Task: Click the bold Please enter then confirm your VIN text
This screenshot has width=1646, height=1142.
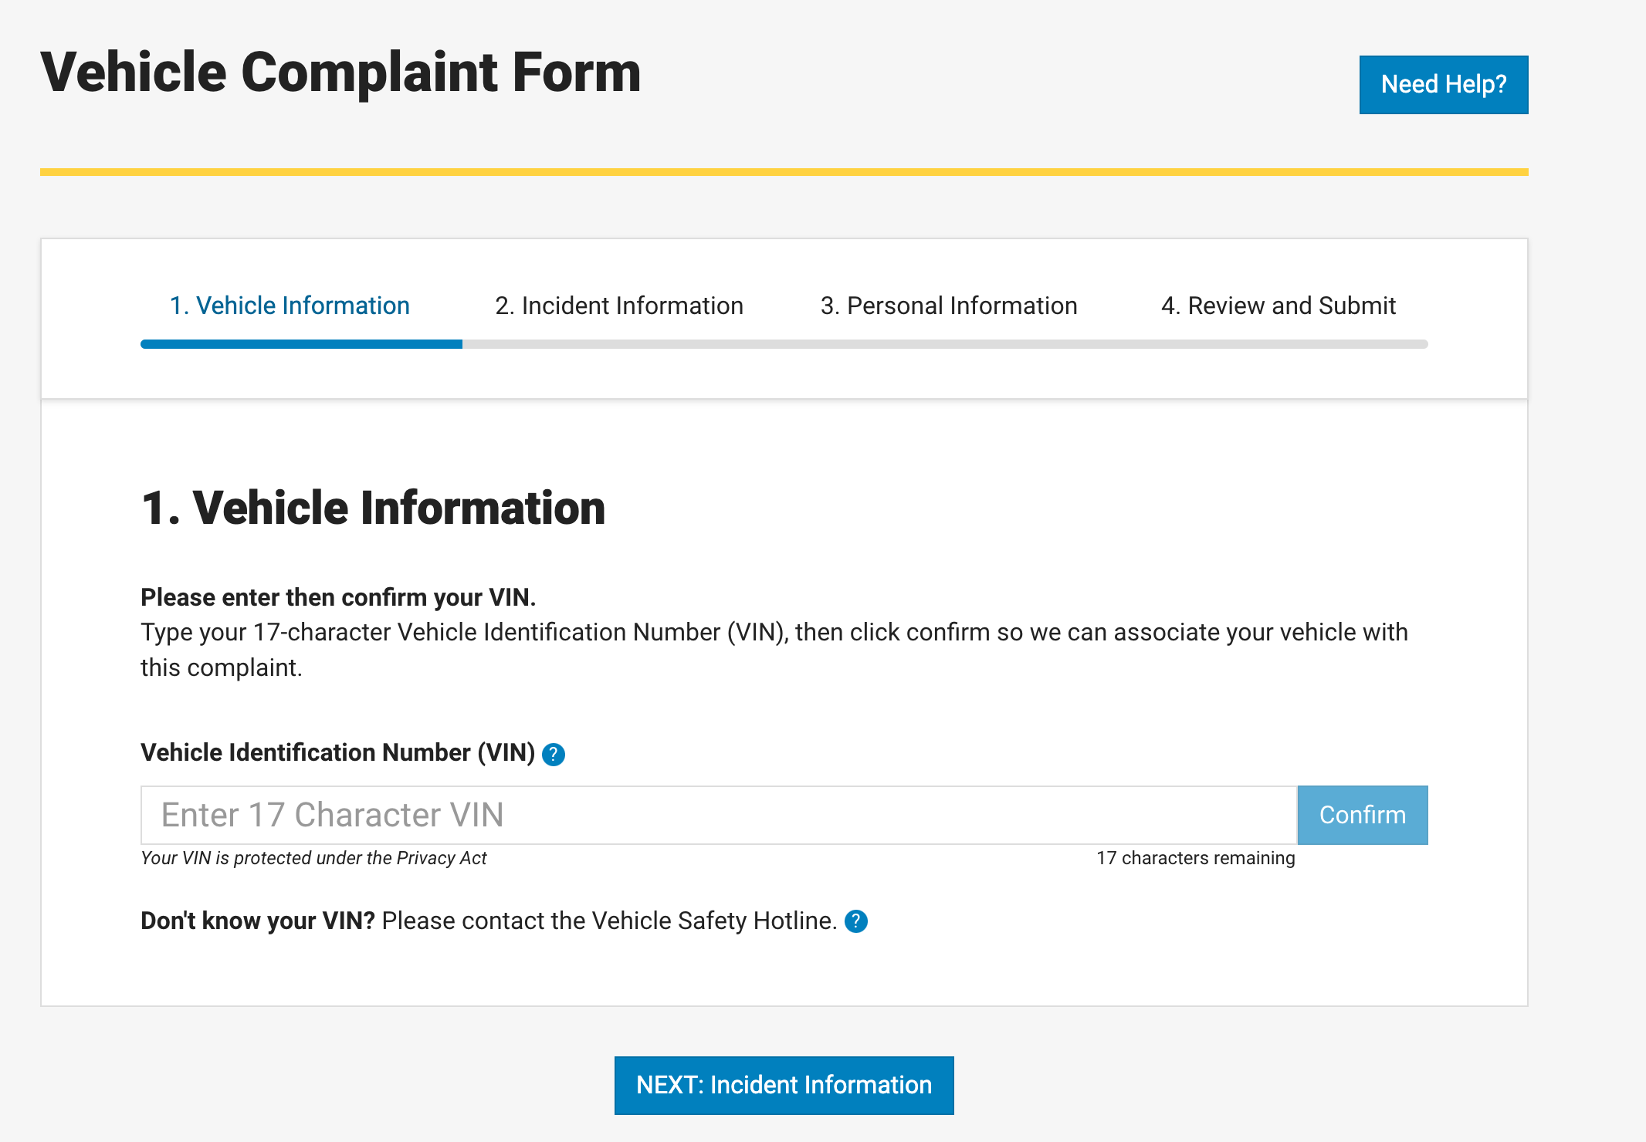Action: tap(338, 597)
